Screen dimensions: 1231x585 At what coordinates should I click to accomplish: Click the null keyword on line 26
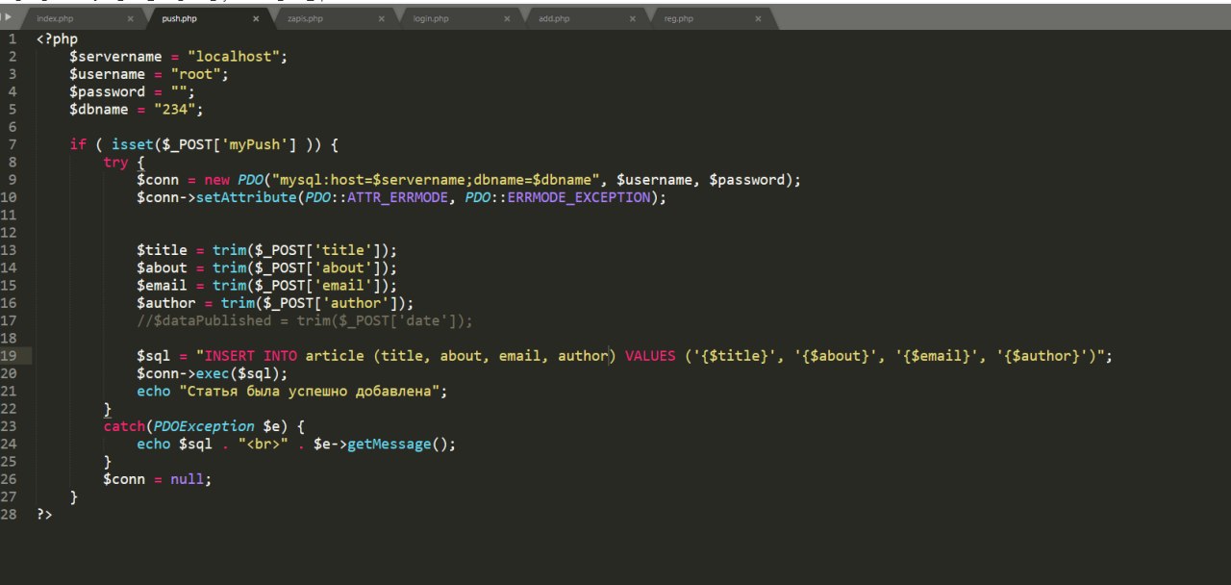[187, 478]
